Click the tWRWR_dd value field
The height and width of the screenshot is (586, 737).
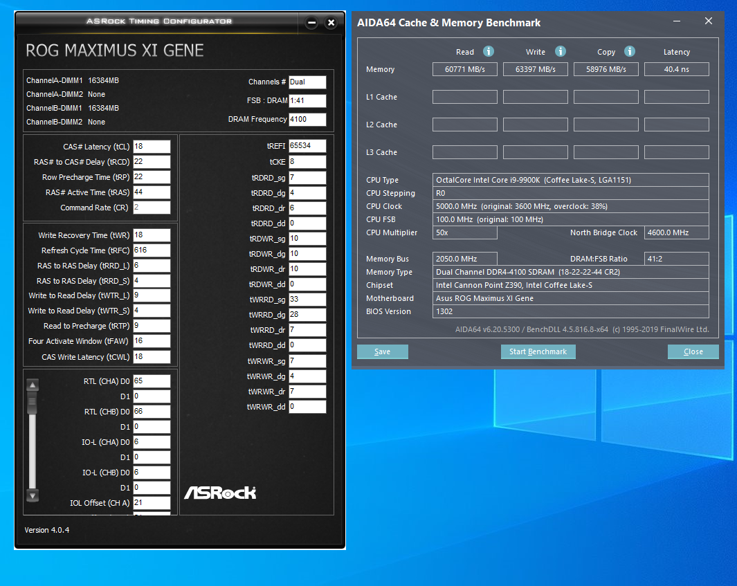[307, 407]
